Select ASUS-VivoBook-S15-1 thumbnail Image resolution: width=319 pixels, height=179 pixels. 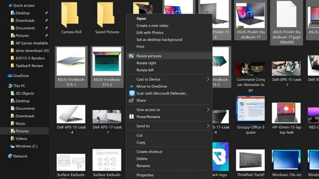[x=71, y=61]
